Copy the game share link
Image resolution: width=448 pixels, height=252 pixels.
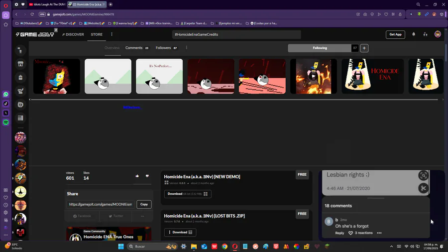[144, 204]
